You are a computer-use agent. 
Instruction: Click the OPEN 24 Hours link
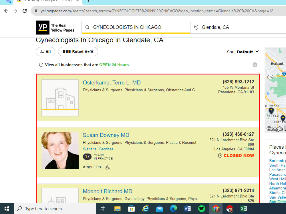[x=114, y=65]
